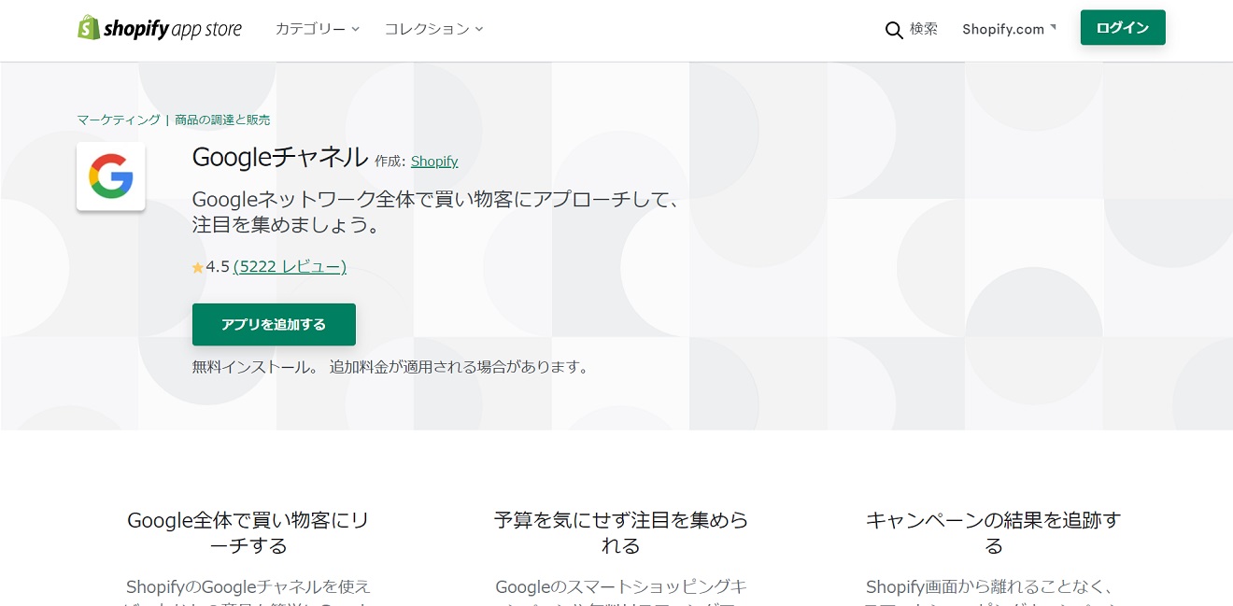The height and width of the screenshot is (606, 1233).
Task: Click the アプリを追加する button
Action: pyautogui.click(x=274, y=324)
